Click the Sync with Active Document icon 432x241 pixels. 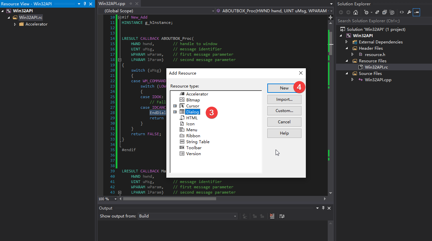click(377, 12)
